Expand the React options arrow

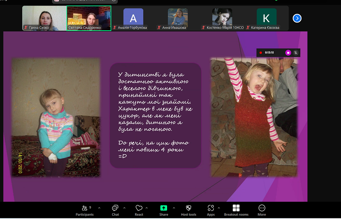[147, 208]
